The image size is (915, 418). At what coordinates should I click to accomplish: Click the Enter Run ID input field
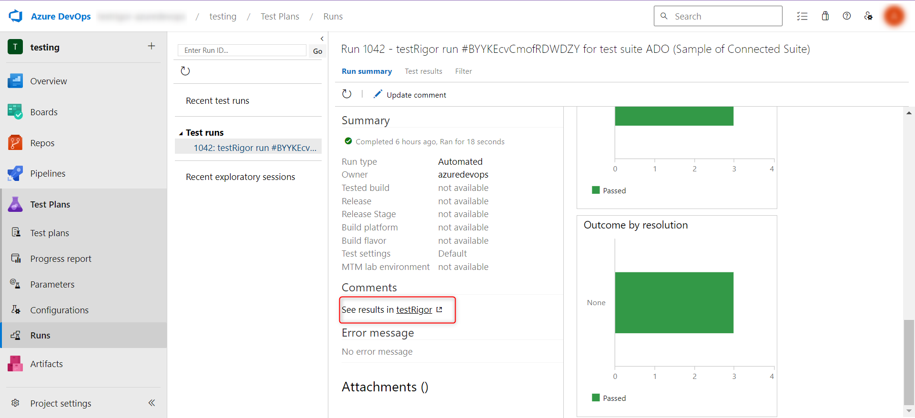click(242, 50)
